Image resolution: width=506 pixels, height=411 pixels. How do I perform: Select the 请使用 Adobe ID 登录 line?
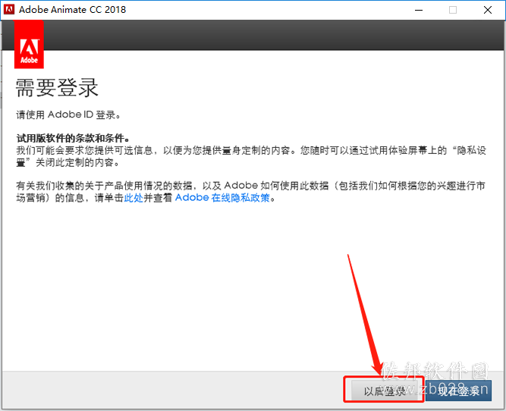click(x=69, y=115)
